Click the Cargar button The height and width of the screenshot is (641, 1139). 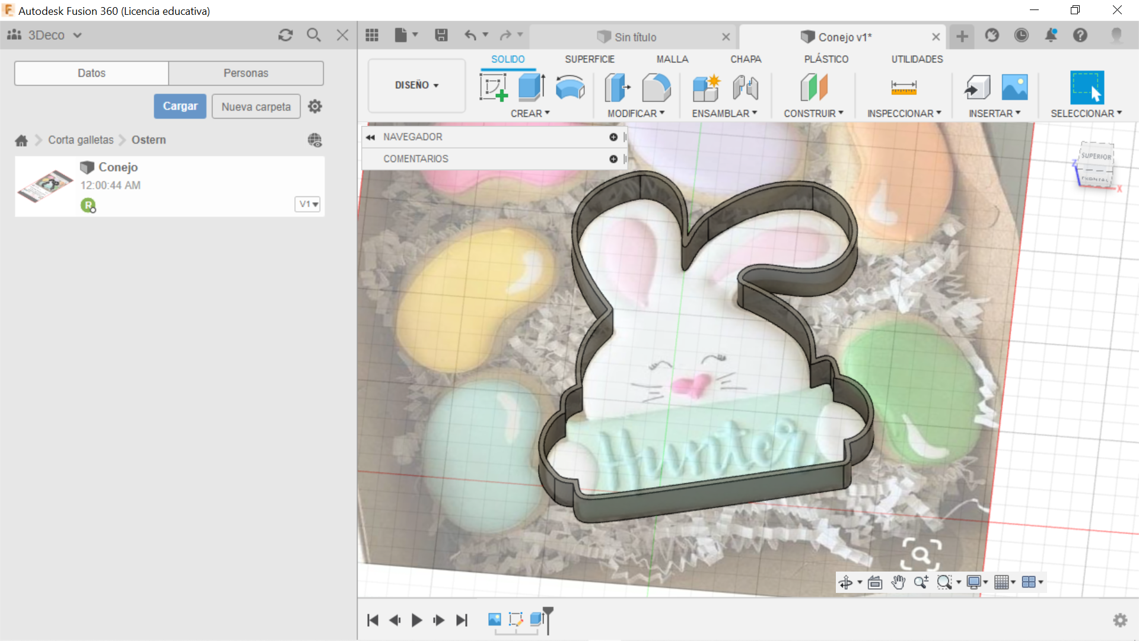(x=180, y=106)
